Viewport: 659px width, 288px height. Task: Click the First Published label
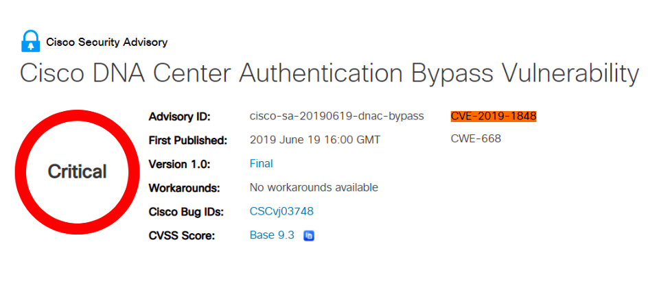coord(188,141)
